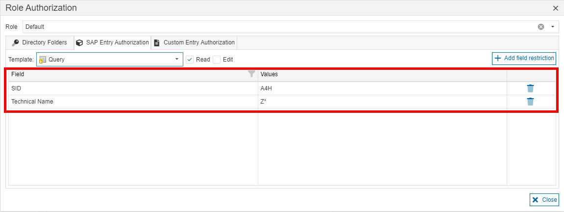Select the SID field cell
Screen dimensions: 564x212
tap(133, 88)
